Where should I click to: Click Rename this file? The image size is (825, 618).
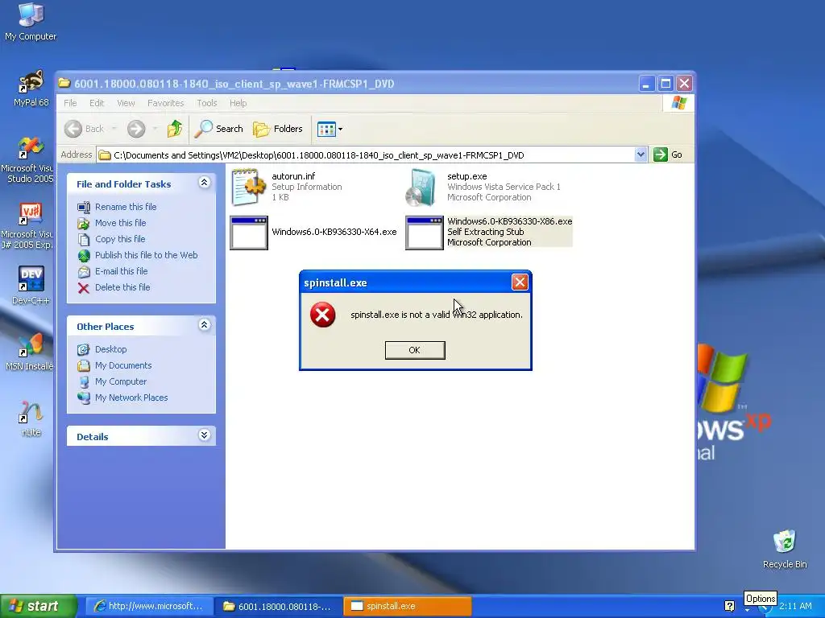point(126,207)
